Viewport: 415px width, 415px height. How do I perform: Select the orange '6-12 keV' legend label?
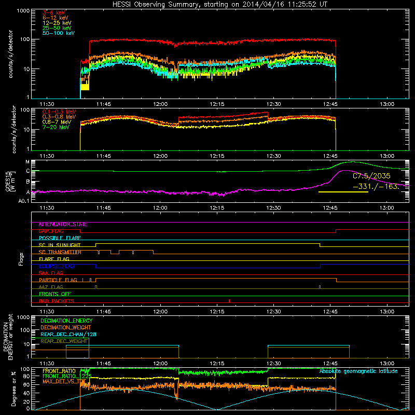pos(56,18)
